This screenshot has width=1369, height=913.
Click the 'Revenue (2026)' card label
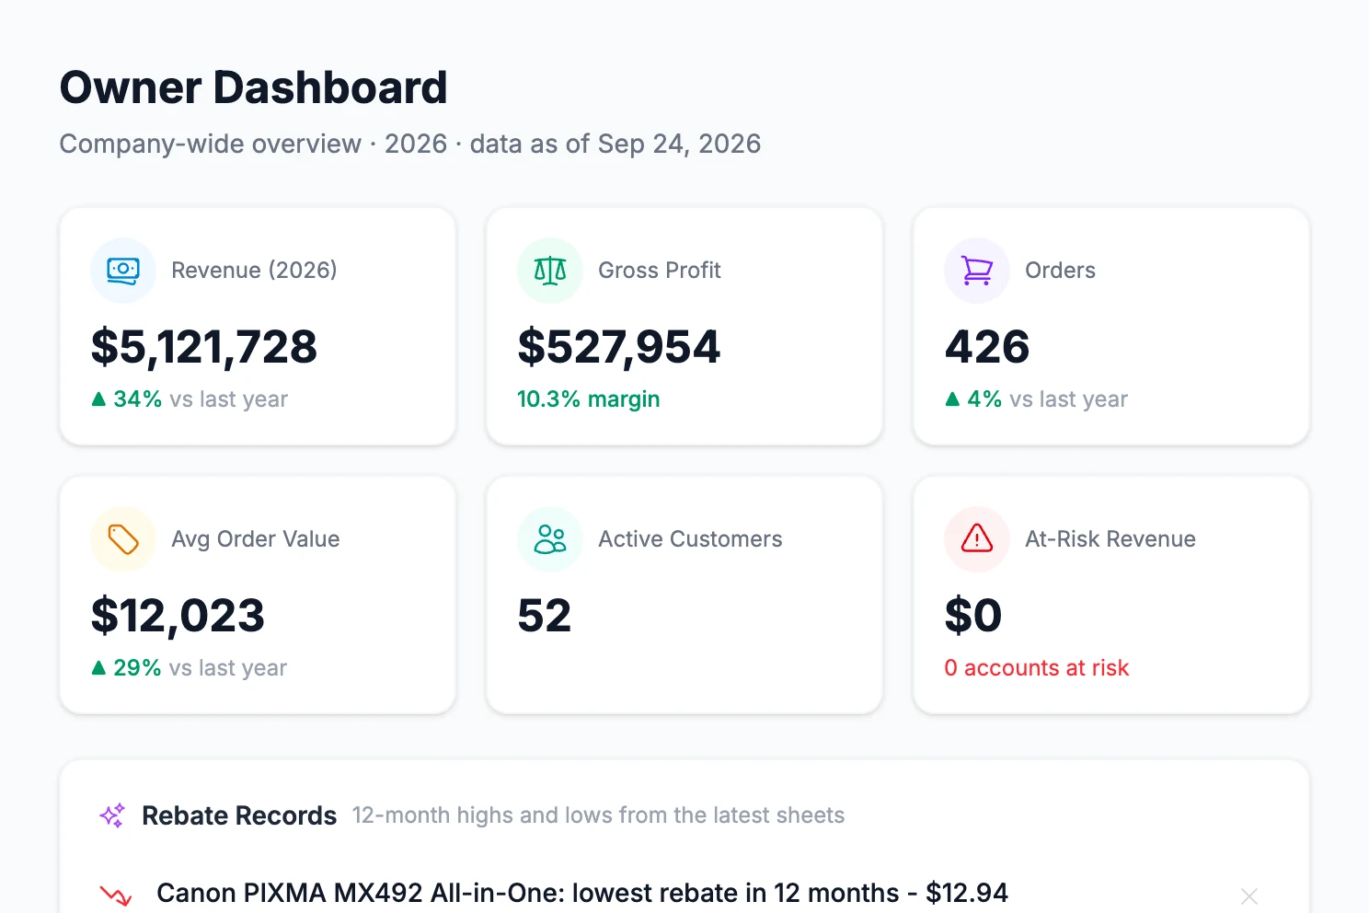tap(254, 271)
